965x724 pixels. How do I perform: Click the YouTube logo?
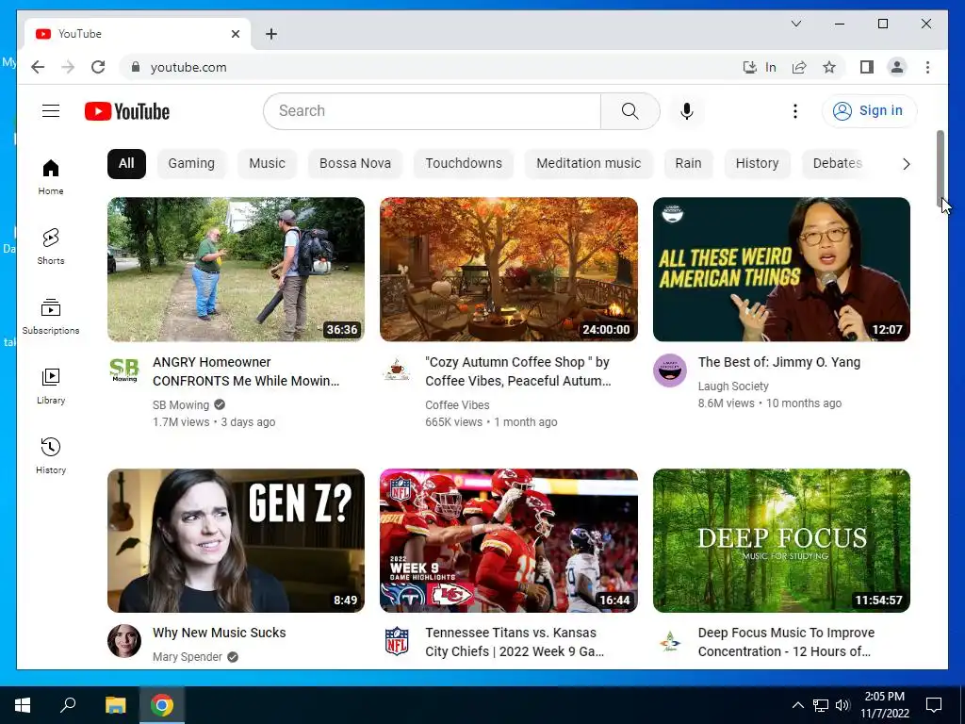tap(127, 111)
